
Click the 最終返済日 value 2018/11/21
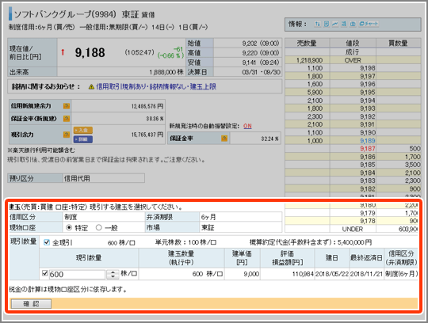coord(366,274)
